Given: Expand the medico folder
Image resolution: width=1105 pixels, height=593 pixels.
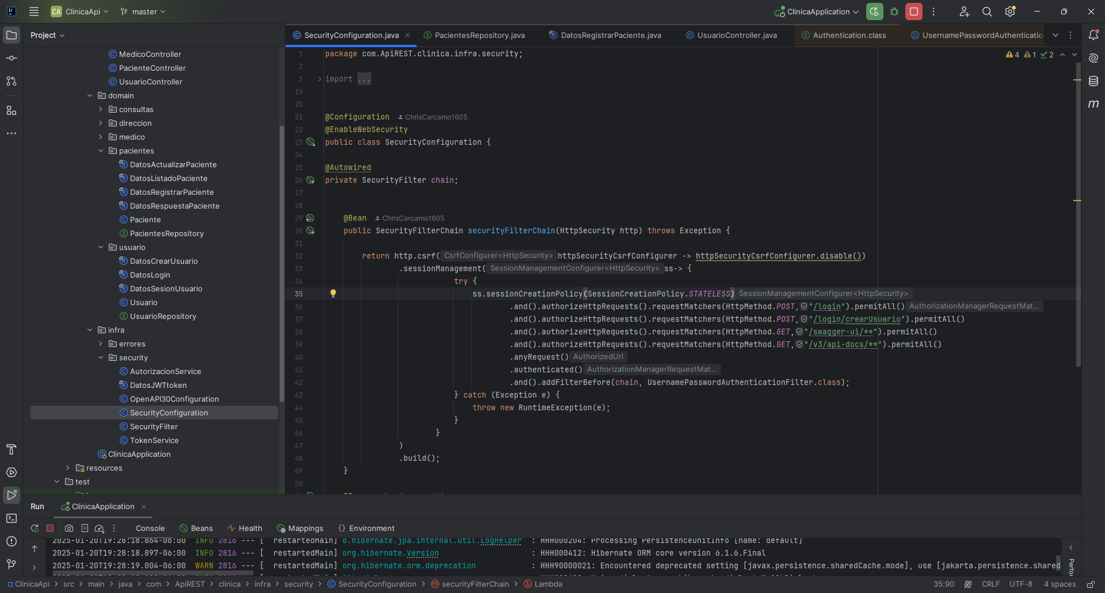Looking at the screenshot, I should 101,137.
